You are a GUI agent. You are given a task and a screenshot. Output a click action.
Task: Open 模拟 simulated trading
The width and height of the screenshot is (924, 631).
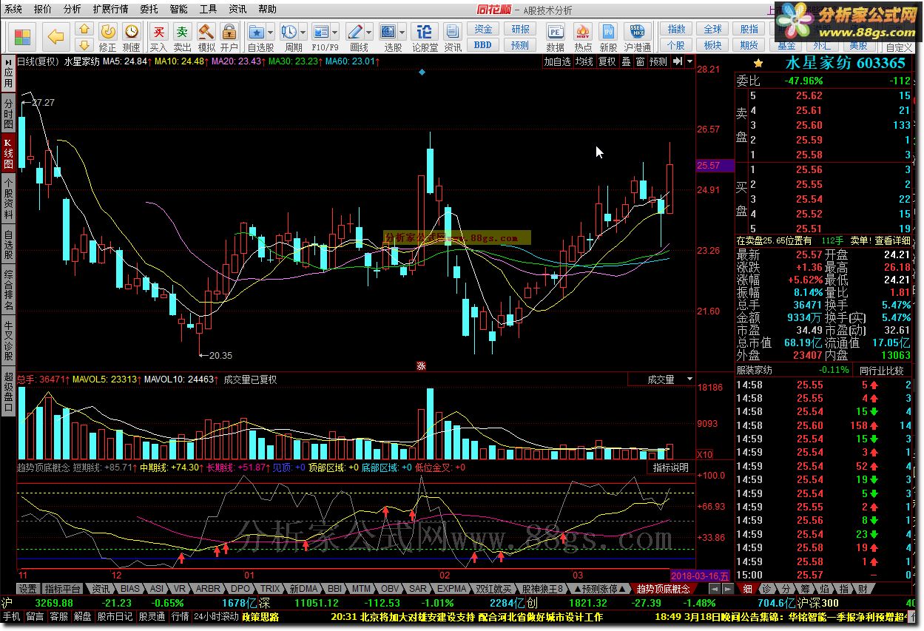pos(206,36)
